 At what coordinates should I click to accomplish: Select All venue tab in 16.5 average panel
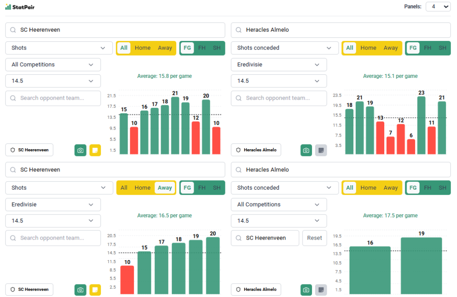tap(124, 188)
